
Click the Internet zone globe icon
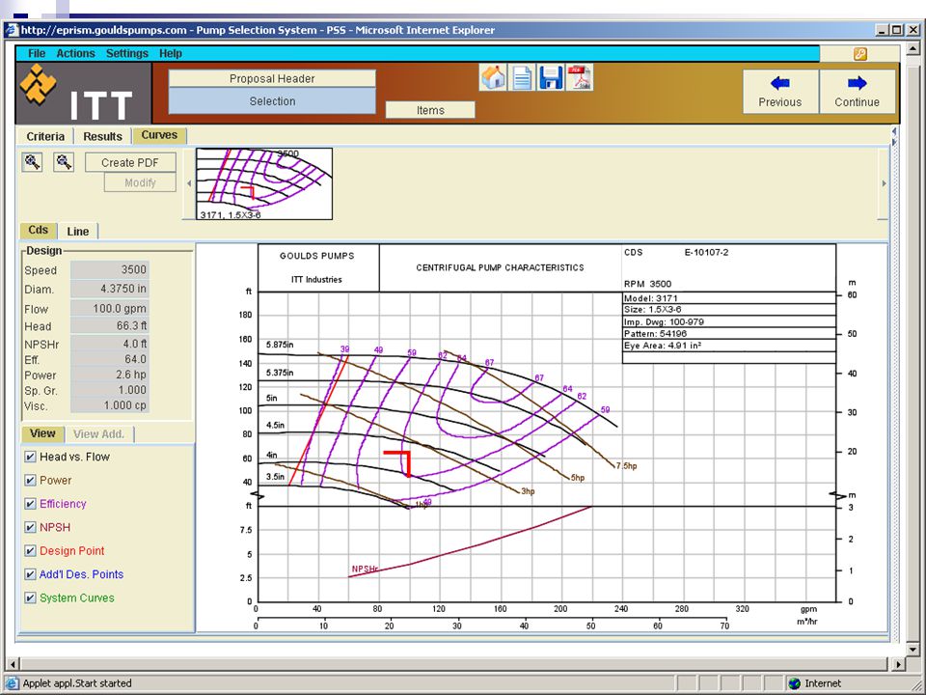click(794, 683)
